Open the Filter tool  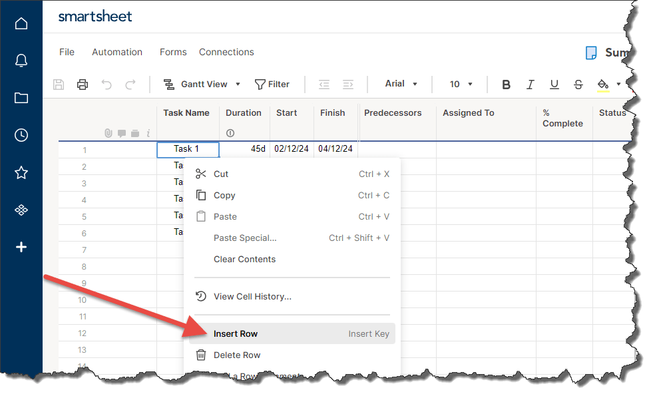272,84
